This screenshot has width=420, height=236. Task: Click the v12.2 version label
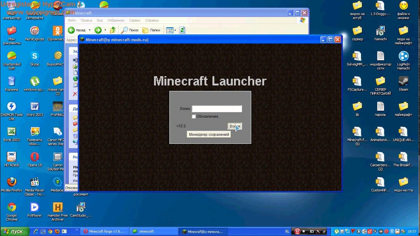coord(181,126)
